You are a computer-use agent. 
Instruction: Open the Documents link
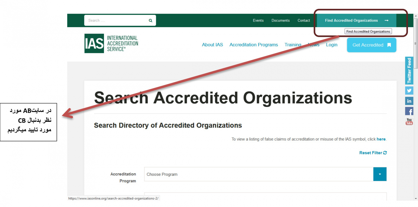coord(280,21)
